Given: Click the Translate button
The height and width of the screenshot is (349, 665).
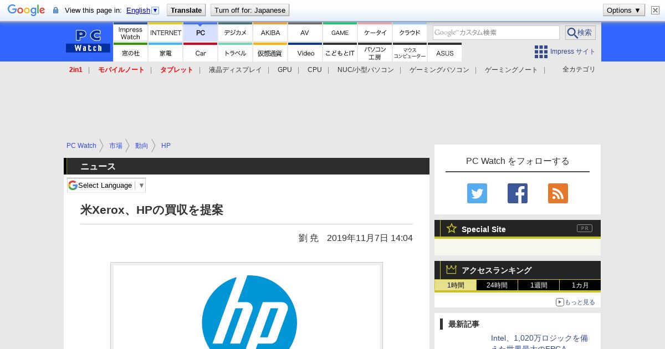Looking at the screenshot, I should 186,10.
